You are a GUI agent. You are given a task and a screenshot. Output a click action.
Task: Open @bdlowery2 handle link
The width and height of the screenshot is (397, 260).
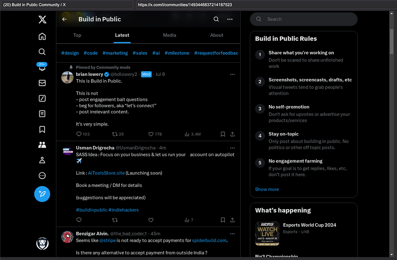(124, 74)
